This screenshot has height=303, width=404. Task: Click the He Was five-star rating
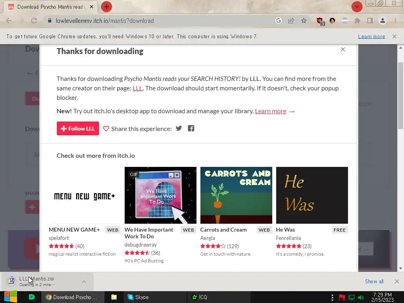[x=288, y=246]
